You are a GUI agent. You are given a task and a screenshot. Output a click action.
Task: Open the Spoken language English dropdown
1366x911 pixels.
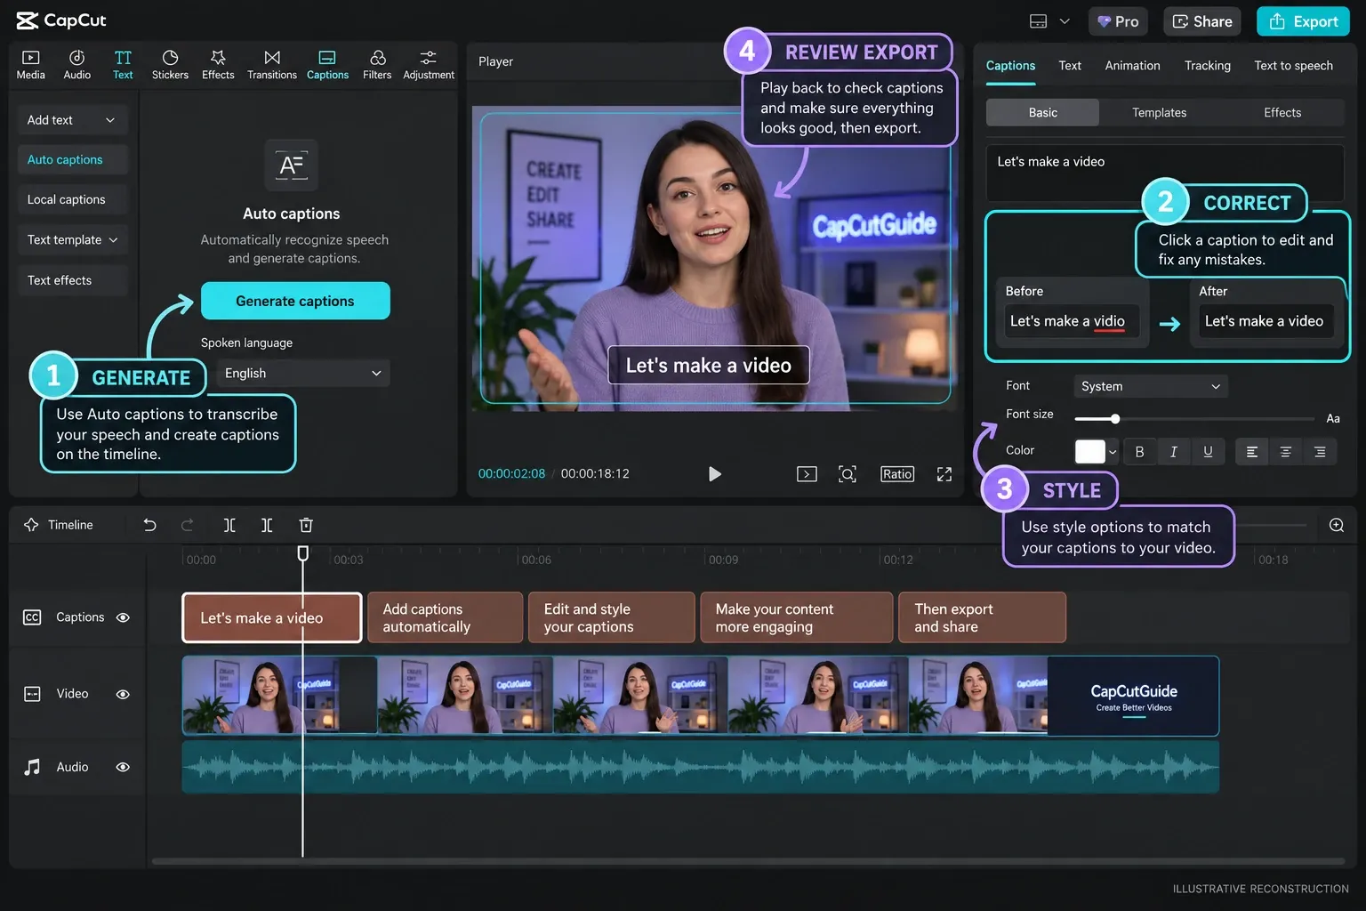(302, 374)
